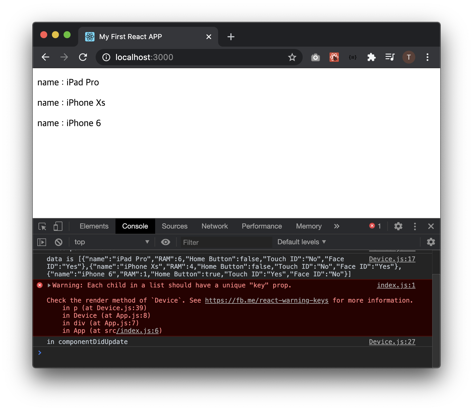The height and width of the screenshot is (411, 473).
Task: Click 'in Device (at App.js:8)' line
Action: pyautogui.click(x=106, y=315)
